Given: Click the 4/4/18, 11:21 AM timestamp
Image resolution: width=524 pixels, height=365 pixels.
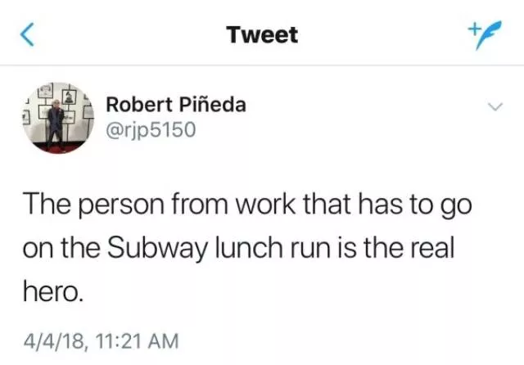Looking at the screenshot, I should click(x=102, y=338).
